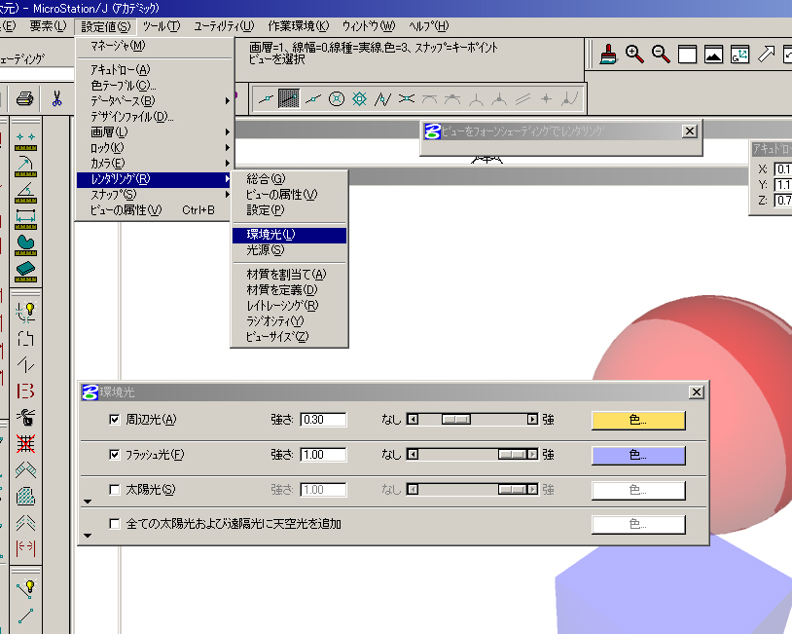Select 色テーブル(C)... from settings menu
The image size is (792, 634).
154,86
